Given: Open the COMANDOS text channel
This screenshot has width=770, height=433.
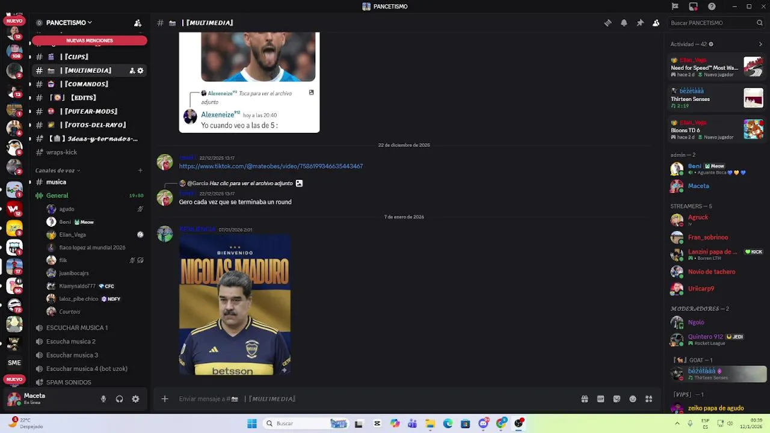Looking at the screenshot, I should pos(89,84).
